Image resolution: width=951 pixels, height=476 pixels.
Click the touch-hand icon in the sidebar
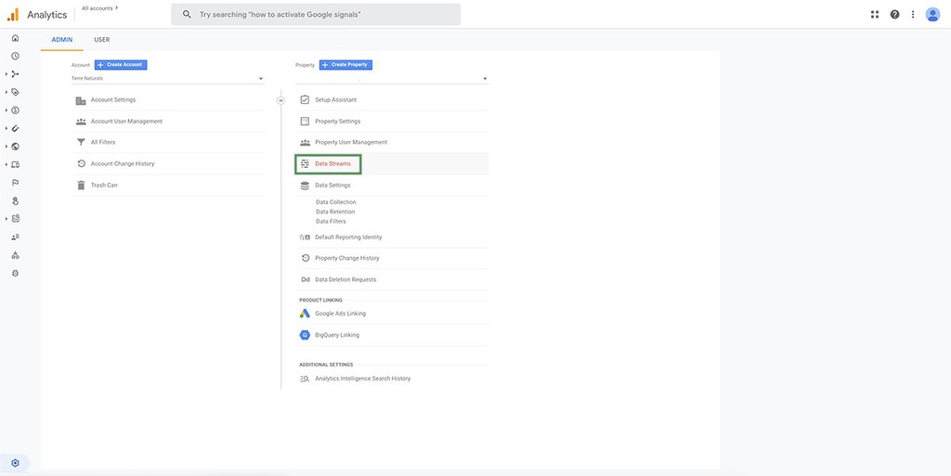pyautogui.click(x=15, y=200)
